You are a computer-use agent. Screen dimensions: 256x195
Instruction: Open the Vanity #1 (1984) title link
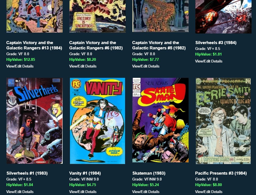85,173
